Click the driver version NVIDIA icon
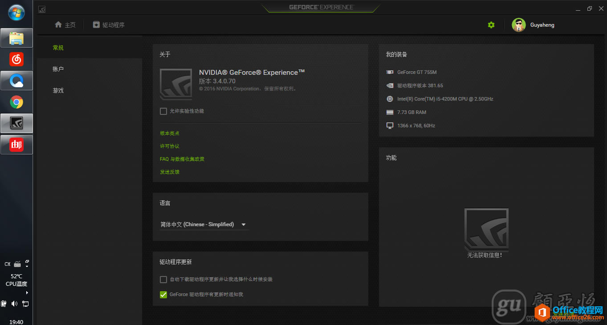 (390, 85)
